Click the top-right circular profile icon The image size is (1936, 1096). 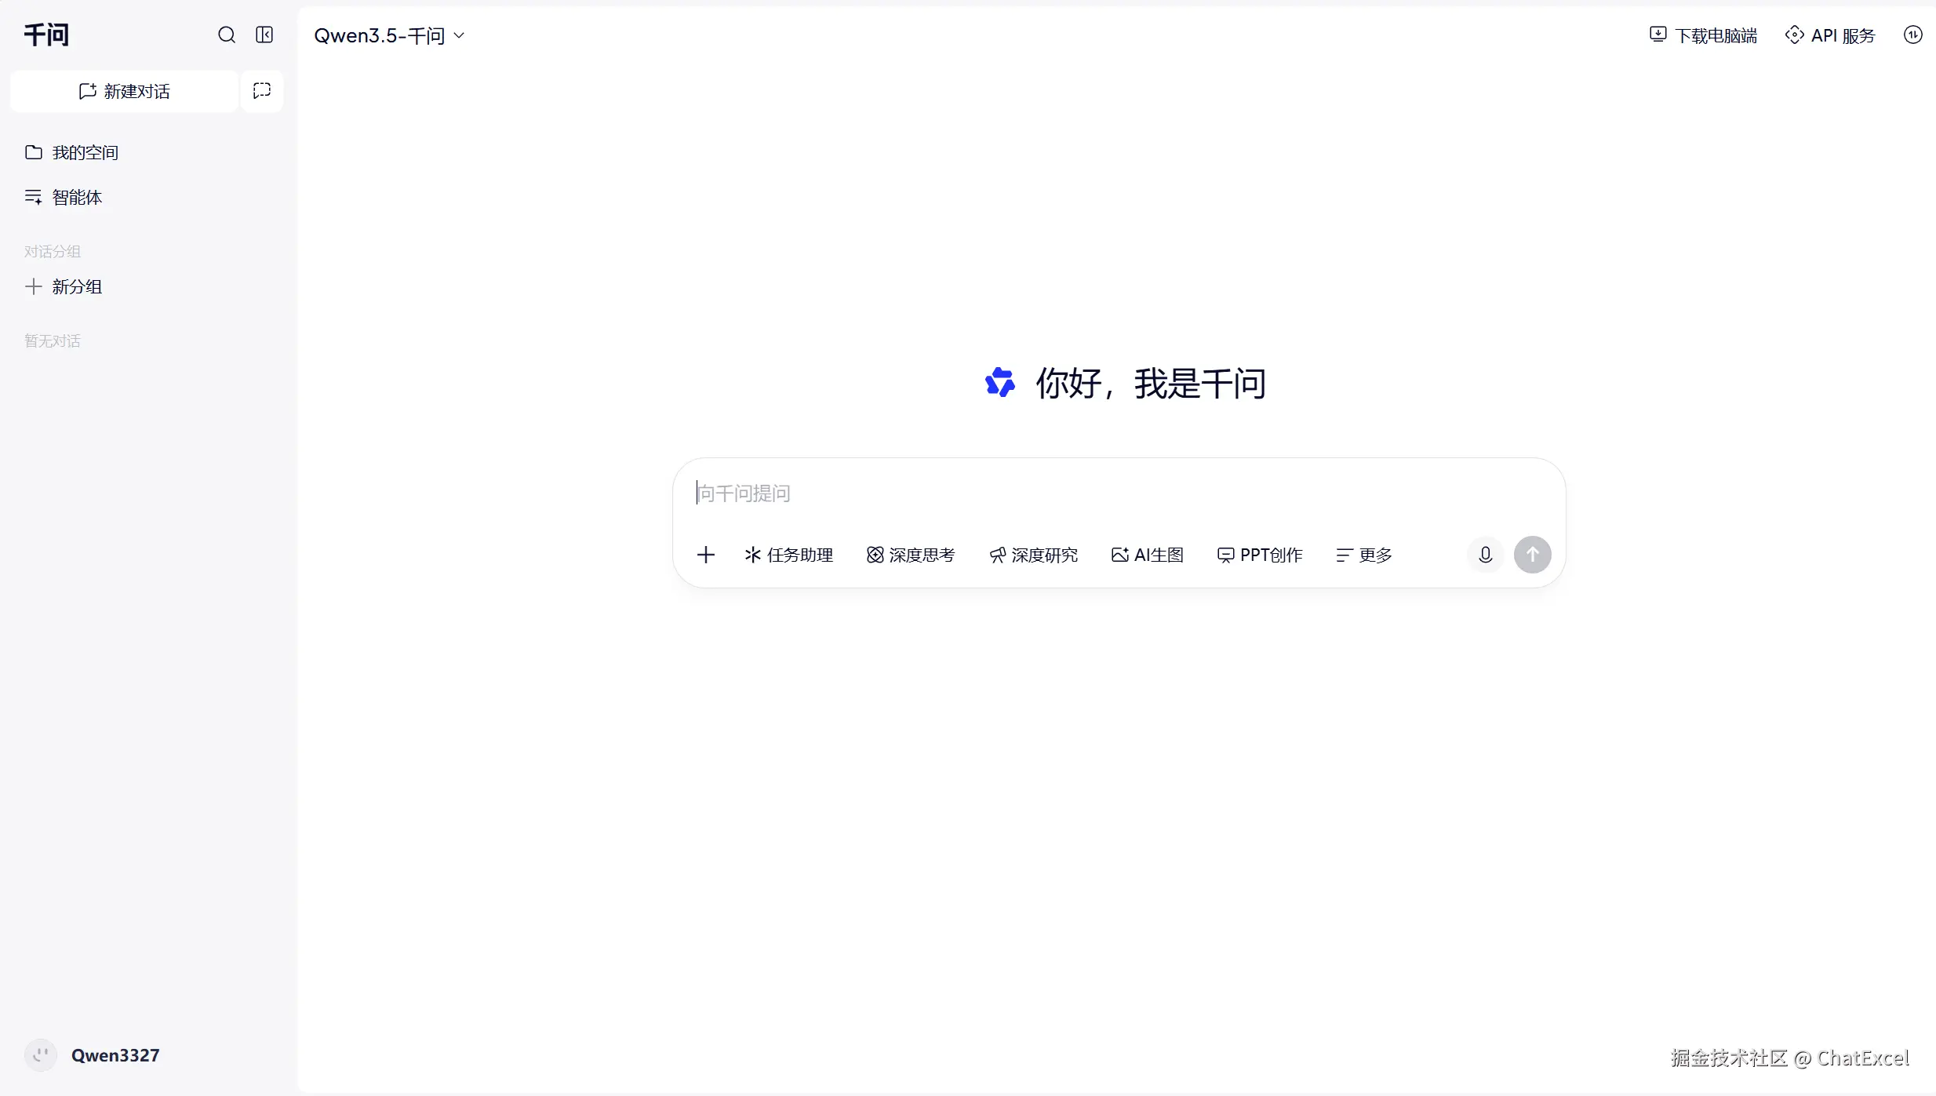click(1912, 35)
